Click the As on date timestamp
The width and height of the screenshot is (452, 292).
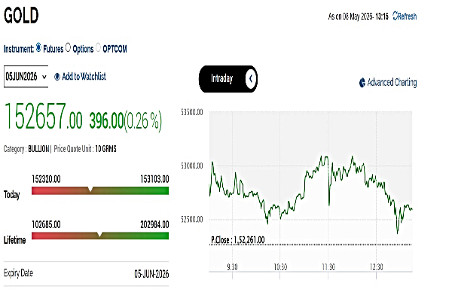tap(359, 16)
